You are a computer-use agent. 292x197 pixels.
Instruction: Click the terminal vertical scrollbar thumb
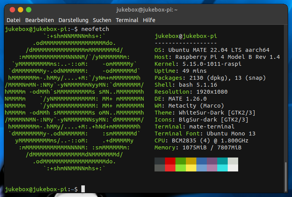[x=286, y=177]
